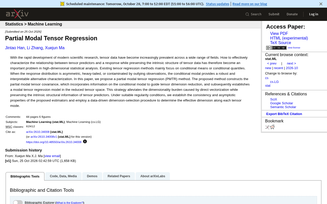Go to next paper with next >
The width and height of the screenshot is (327, 204).
tap(291, 63)
